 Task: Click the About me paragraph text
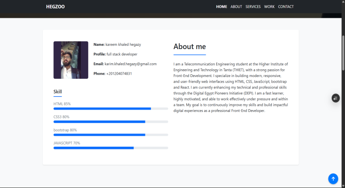[230, 87]
